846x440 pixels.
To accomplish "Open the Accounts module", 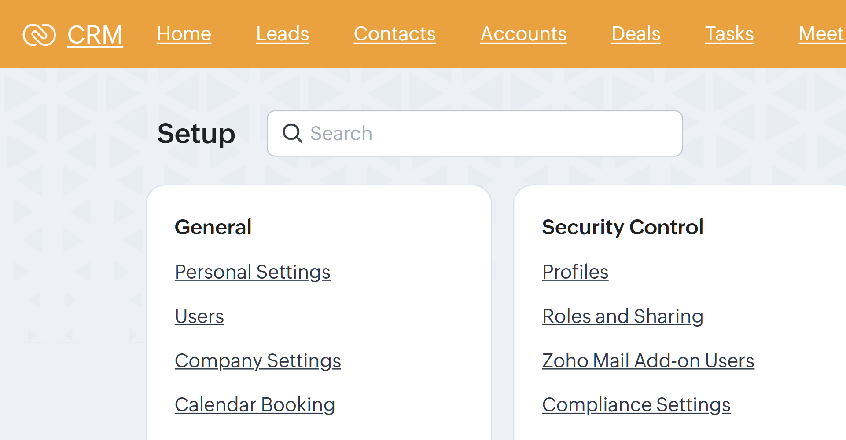I will click(523, 33).
